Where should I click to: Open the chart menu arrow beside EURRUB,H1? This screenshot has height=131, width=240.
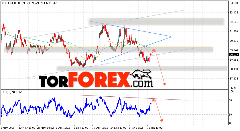click(3, 3)
